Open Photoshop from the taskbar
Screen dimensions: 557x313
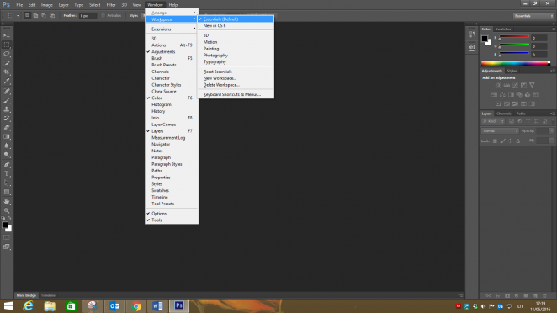179,306
